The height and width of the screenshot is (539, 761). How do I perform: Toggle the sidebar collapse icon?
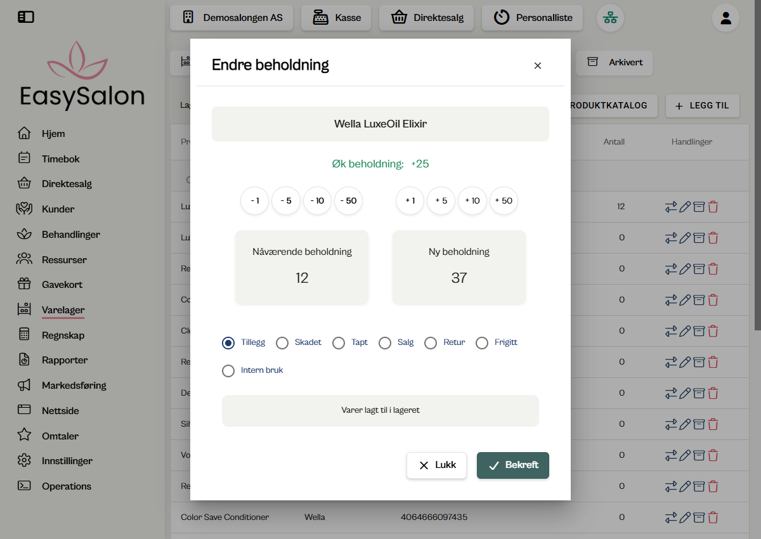click(x=26, y=17)
